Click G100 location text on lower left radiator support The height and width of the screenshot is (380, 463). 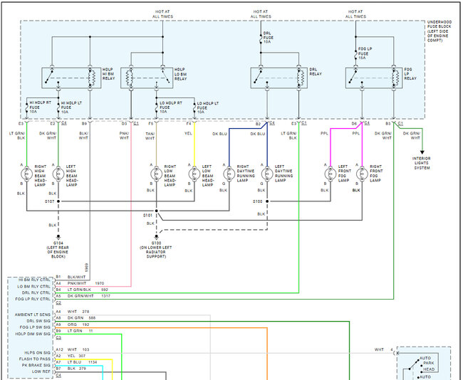[x=155, y=252]
